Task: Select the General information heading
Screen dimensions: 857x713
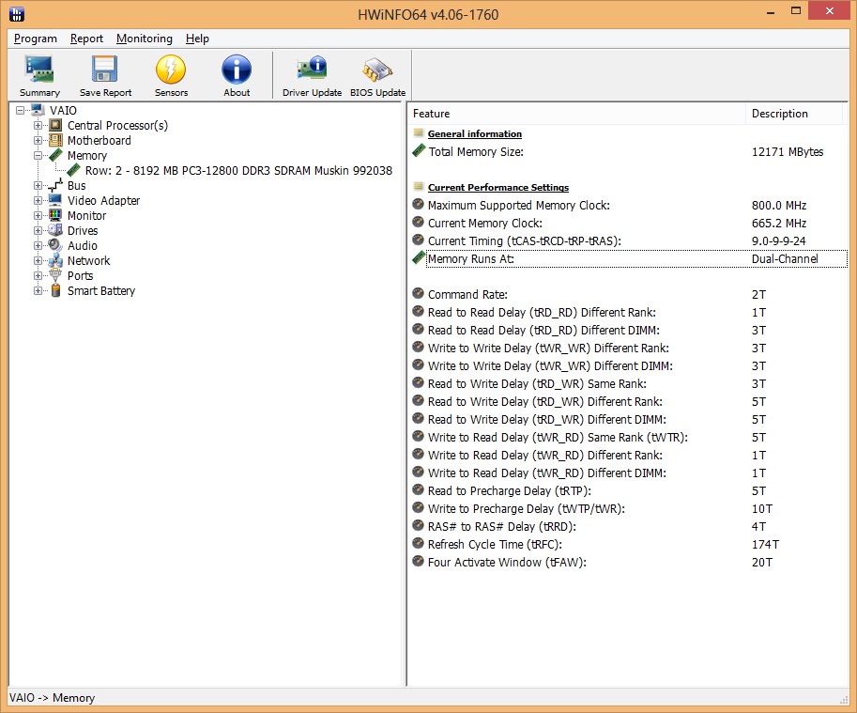Action: 474,133
